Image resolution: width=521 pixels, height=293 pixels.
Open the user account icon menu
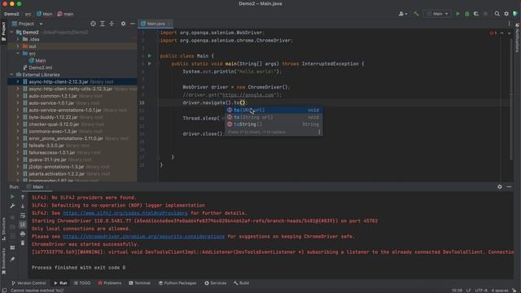(403, 14)
